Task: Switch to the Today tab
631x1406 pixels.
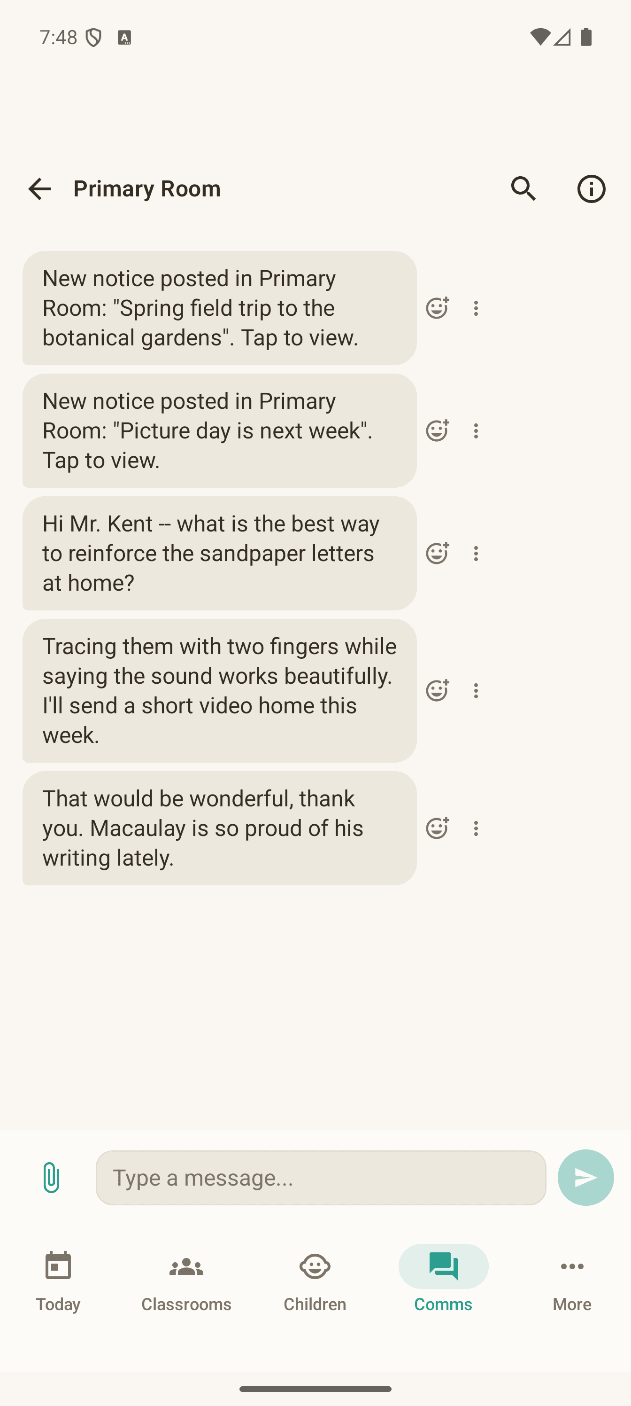Action: click(58, 1281)
